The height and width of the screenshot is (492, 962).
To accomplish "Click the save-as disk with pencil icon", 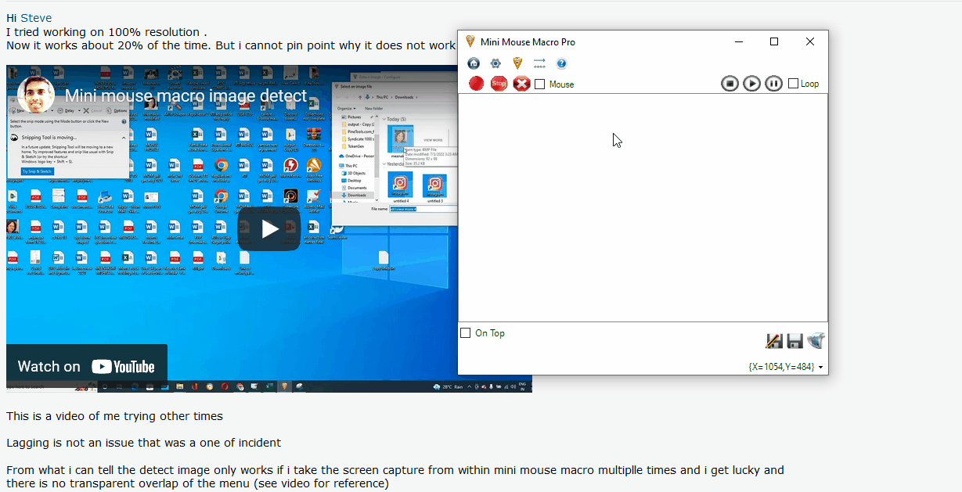I will [x=773, y=341].
